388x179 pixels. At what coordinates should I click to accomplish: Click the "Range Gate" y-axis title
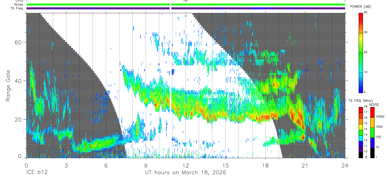(x=9, y=86)
